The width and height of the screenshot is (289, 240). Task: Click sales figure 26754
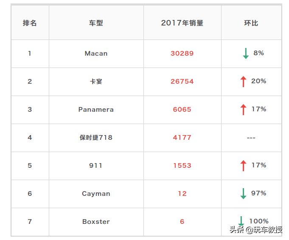click(x=182, y=82)
